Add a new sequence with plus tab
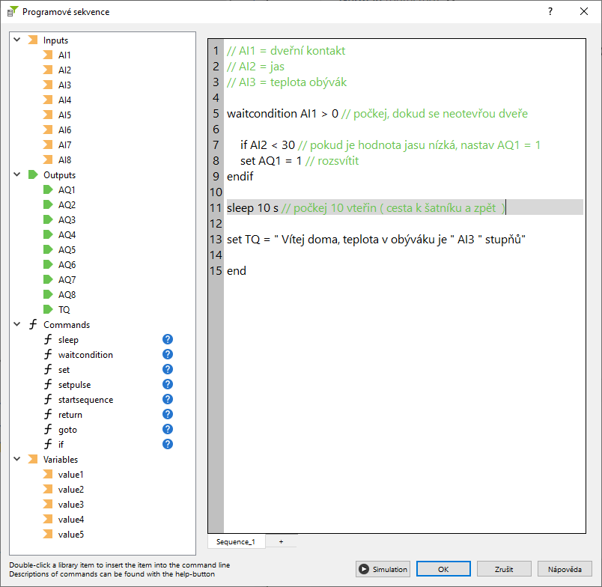Viewport: 602px width, 587px height. coord(281,541)
